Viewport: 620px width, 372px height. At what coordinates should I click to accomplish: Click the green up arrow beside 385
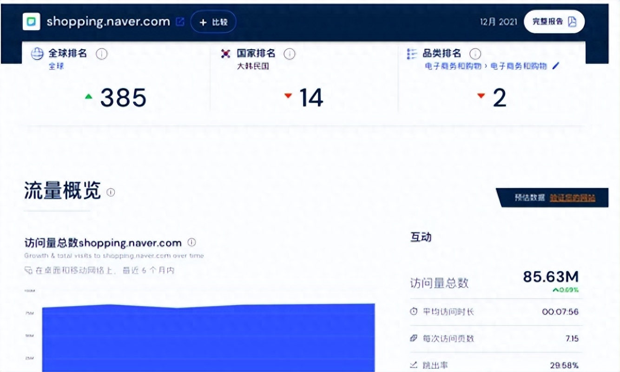[89, 96]
